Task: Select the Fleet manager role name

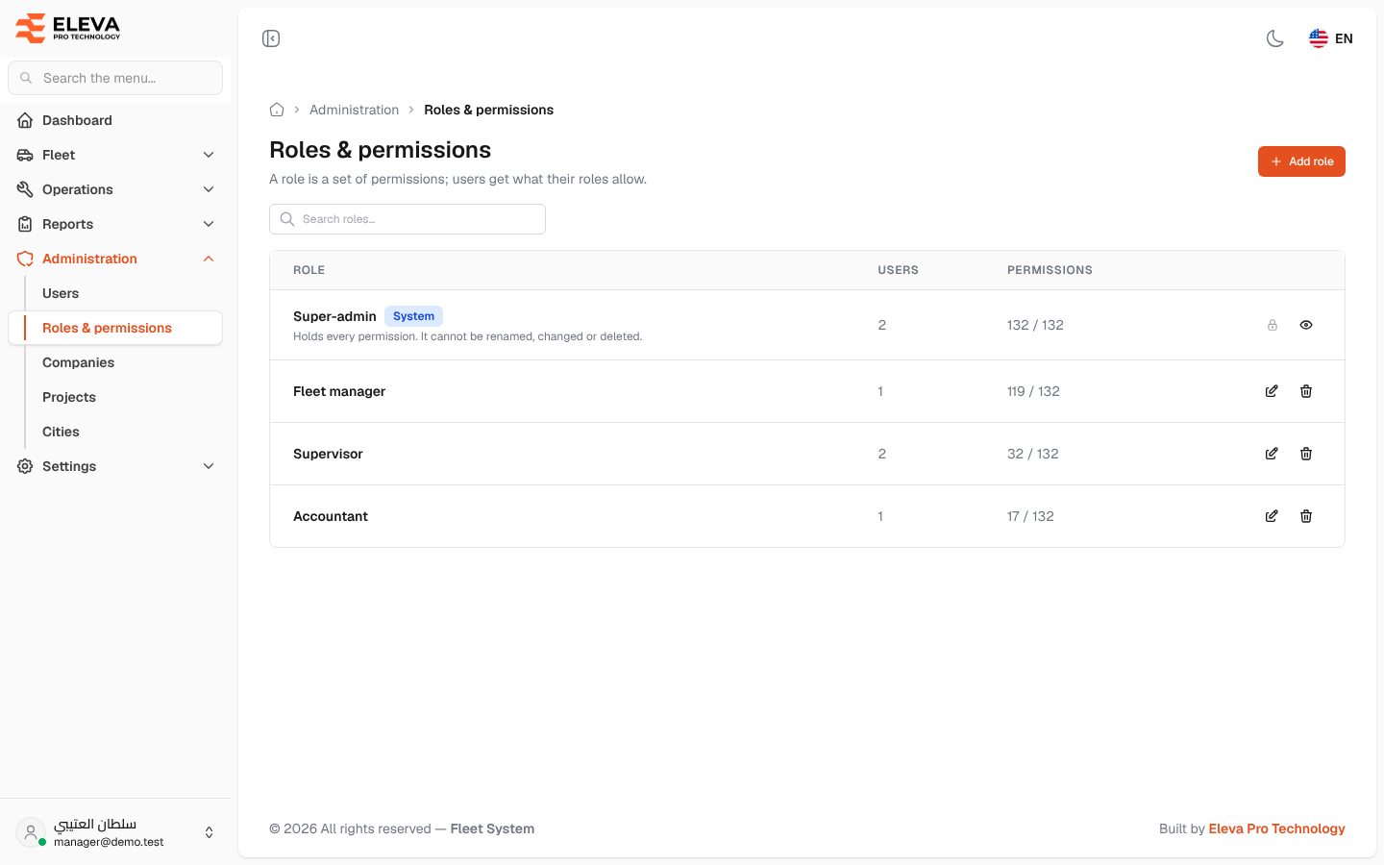Action: pos(339,391)
